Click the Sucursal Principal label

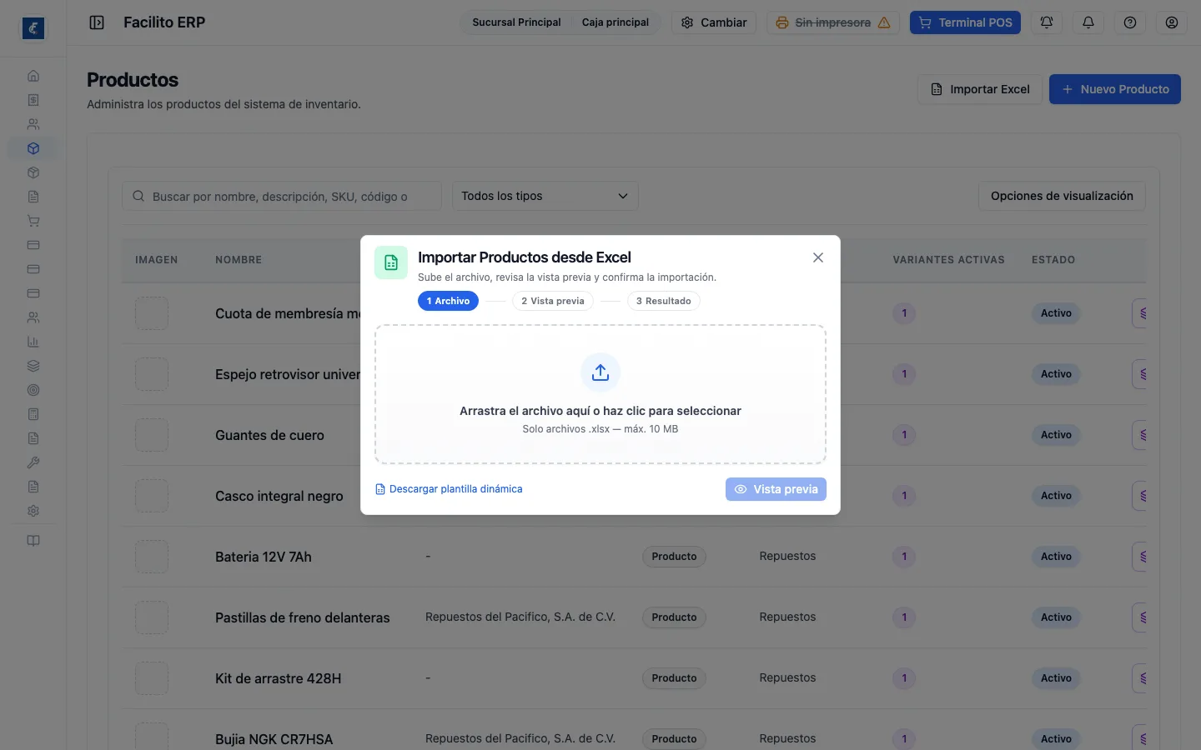click(516, 22)
